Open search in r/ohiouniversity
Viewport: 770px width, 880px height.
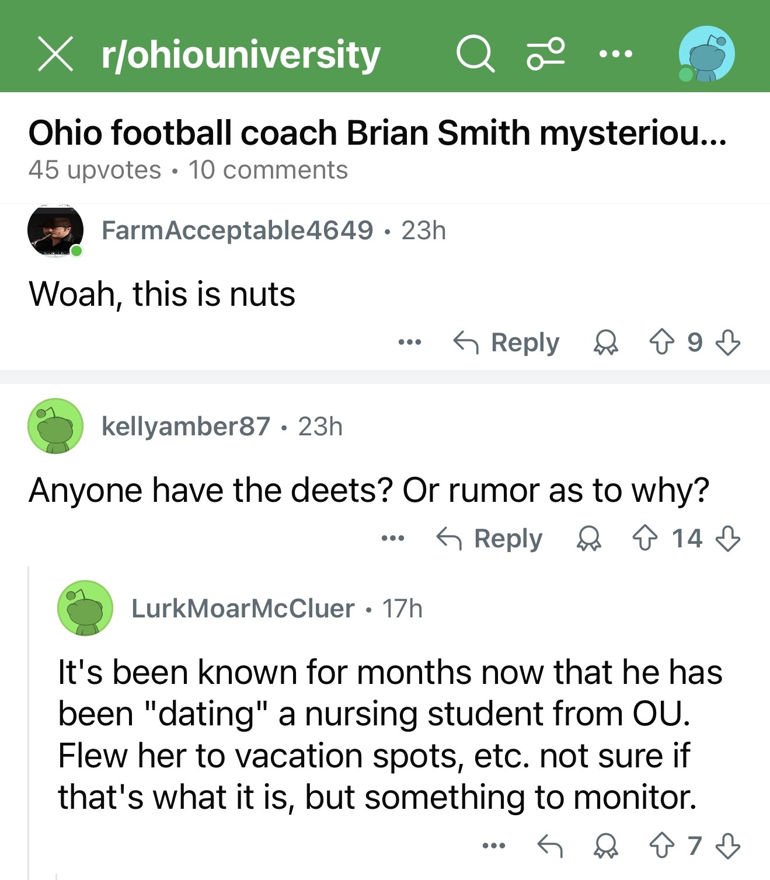click(475, 54)
